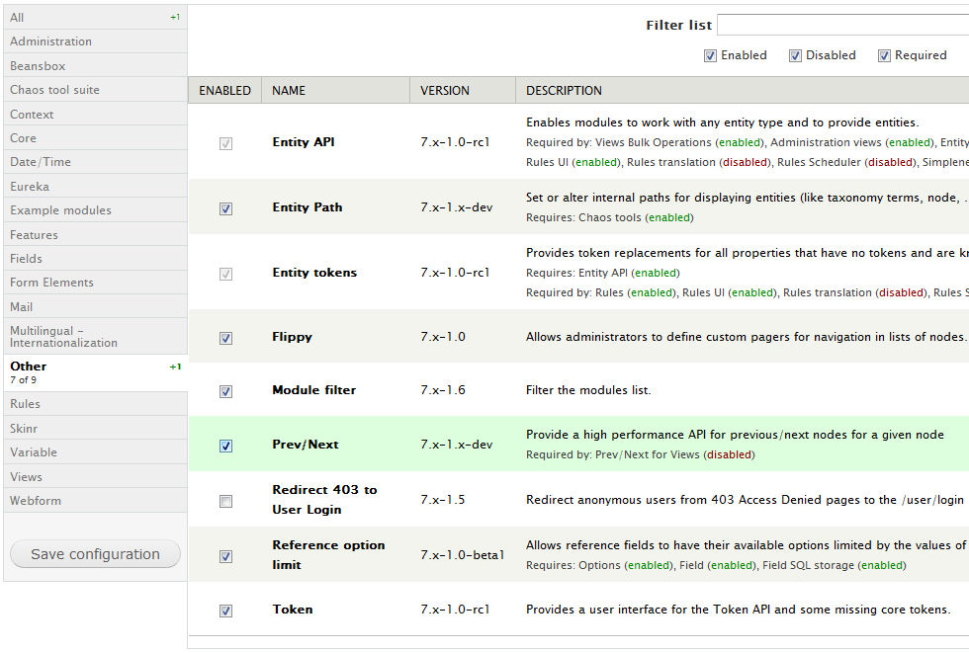Toggle the Disabled filter checkbox
This screenshot has width=969, height=653.
click(795, 56)
